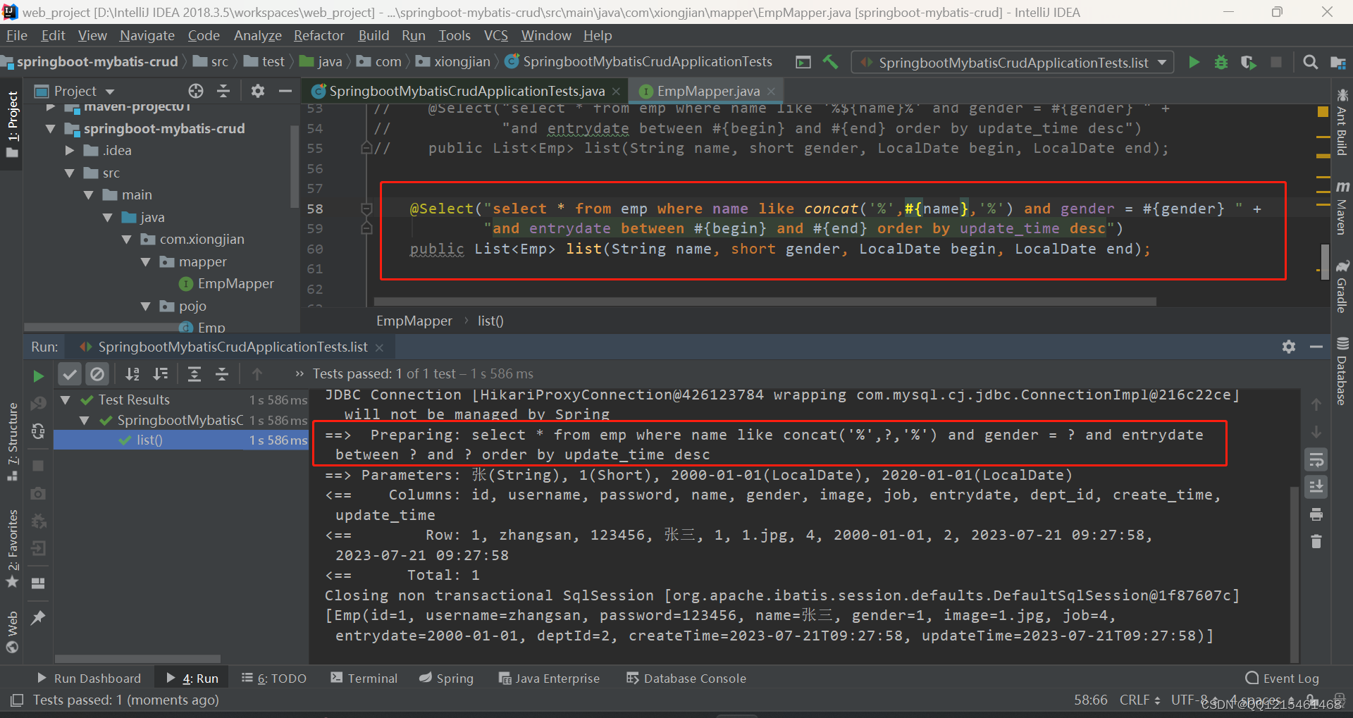Locate current file in Project tree
This screenshot has width=1353, height=718.
click(196, 91)
